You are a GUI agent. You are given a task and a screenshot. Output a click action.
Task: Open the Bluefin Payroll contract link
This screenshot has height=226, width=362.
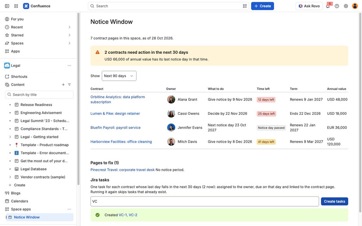coord(115,127)
